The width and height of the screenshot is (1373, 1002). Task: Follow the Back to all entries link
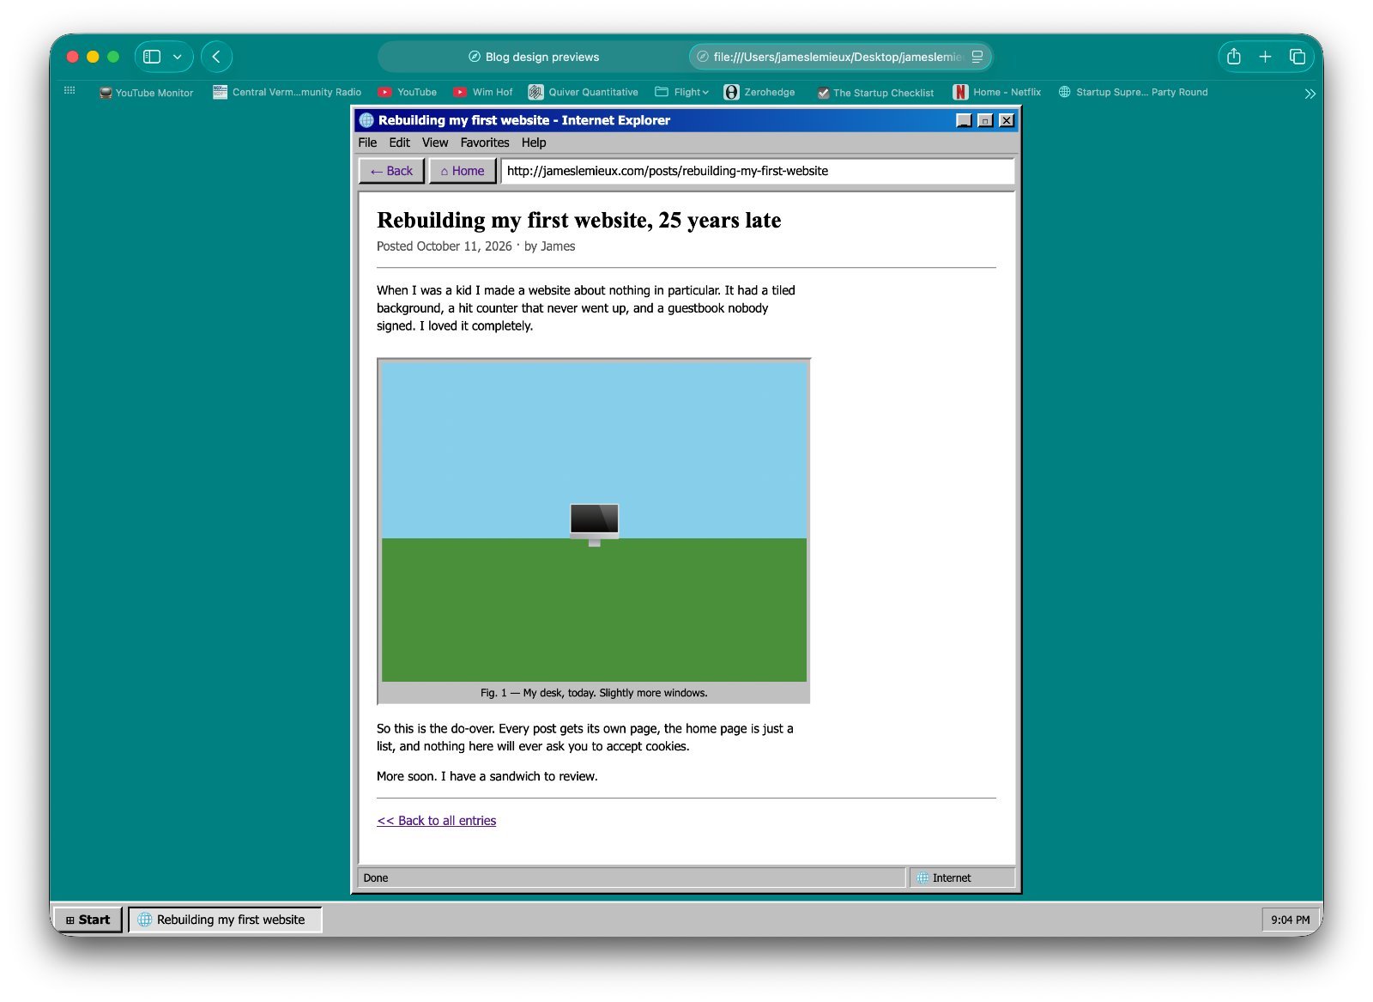point(436,821)
